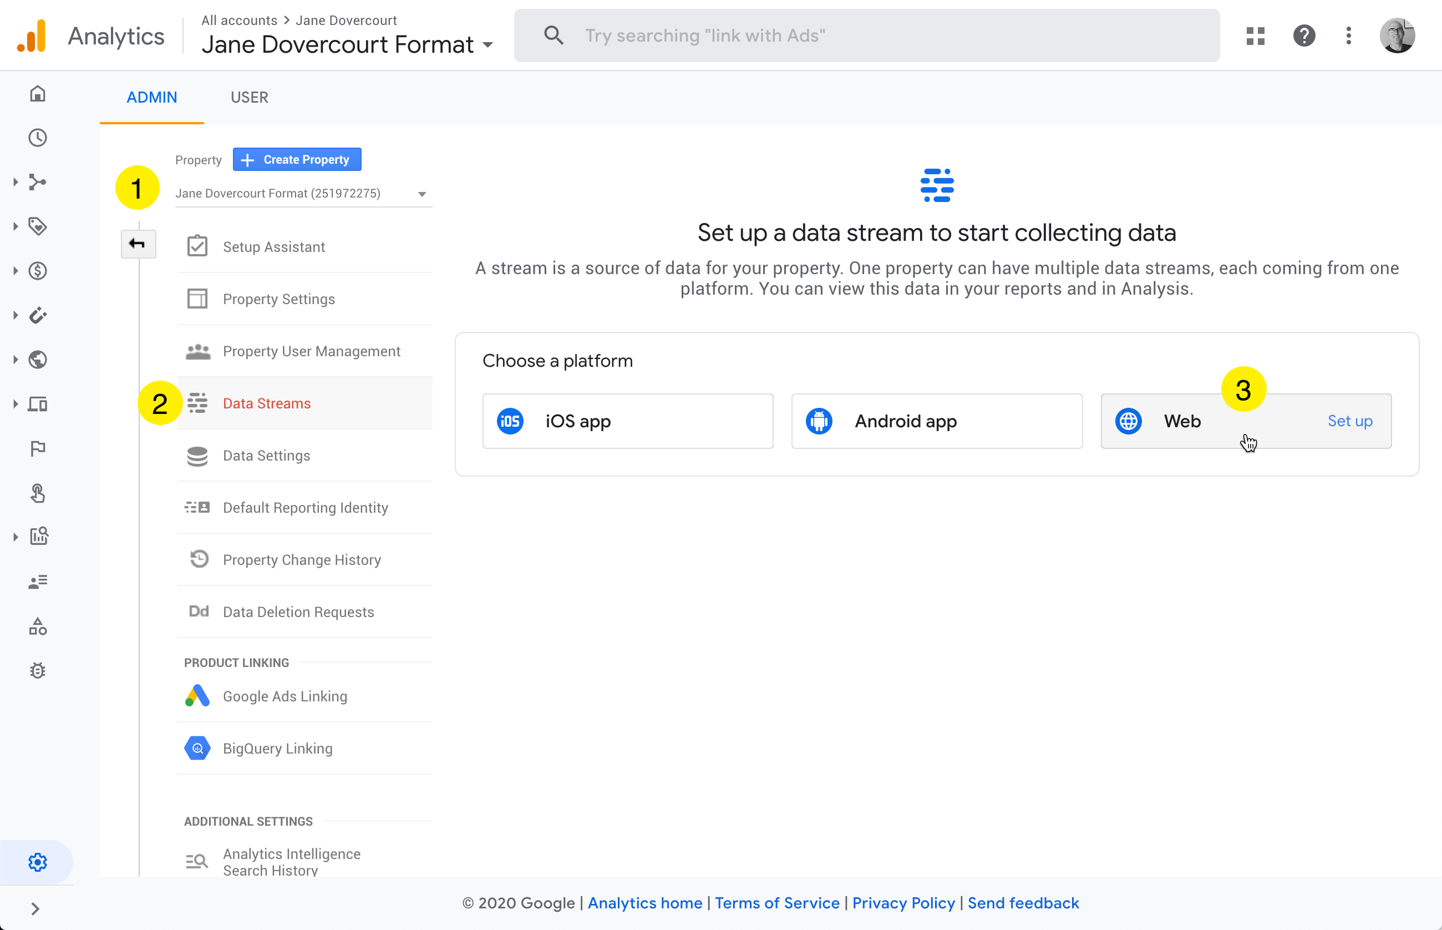Open Property User Management
The height and width of the screenshot is (930, 1442).
pos(304,351)
